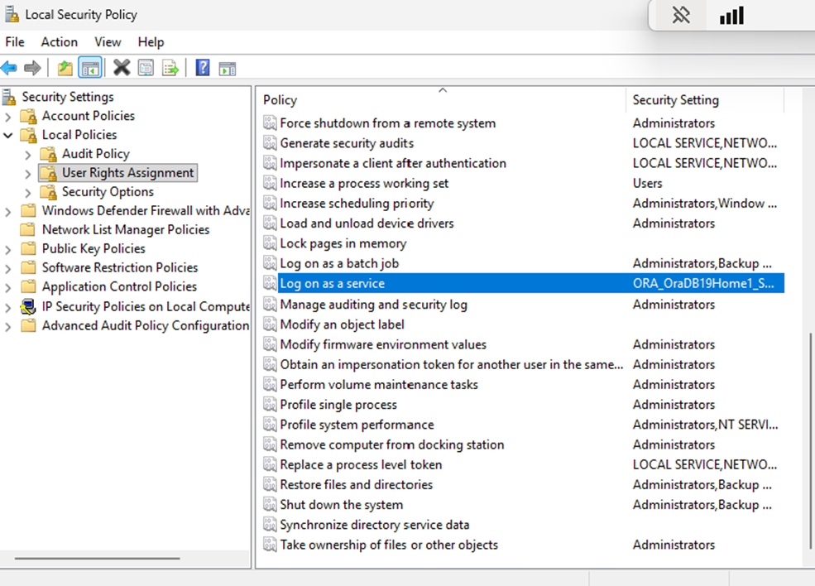The height and width of the screenshot is (586, 815).
Task: Collapse the Local Policies node
Action: tap(8, 135)
